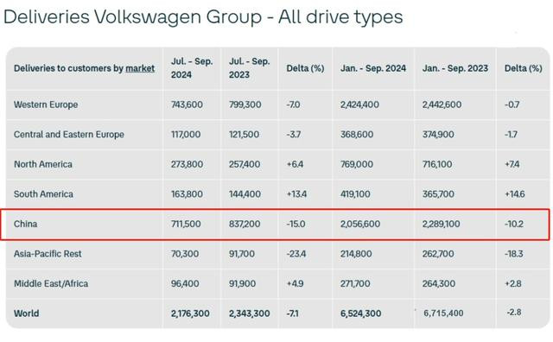Click the China 711,500 deliveries cell
553x342 pixels.
(186, 224)
